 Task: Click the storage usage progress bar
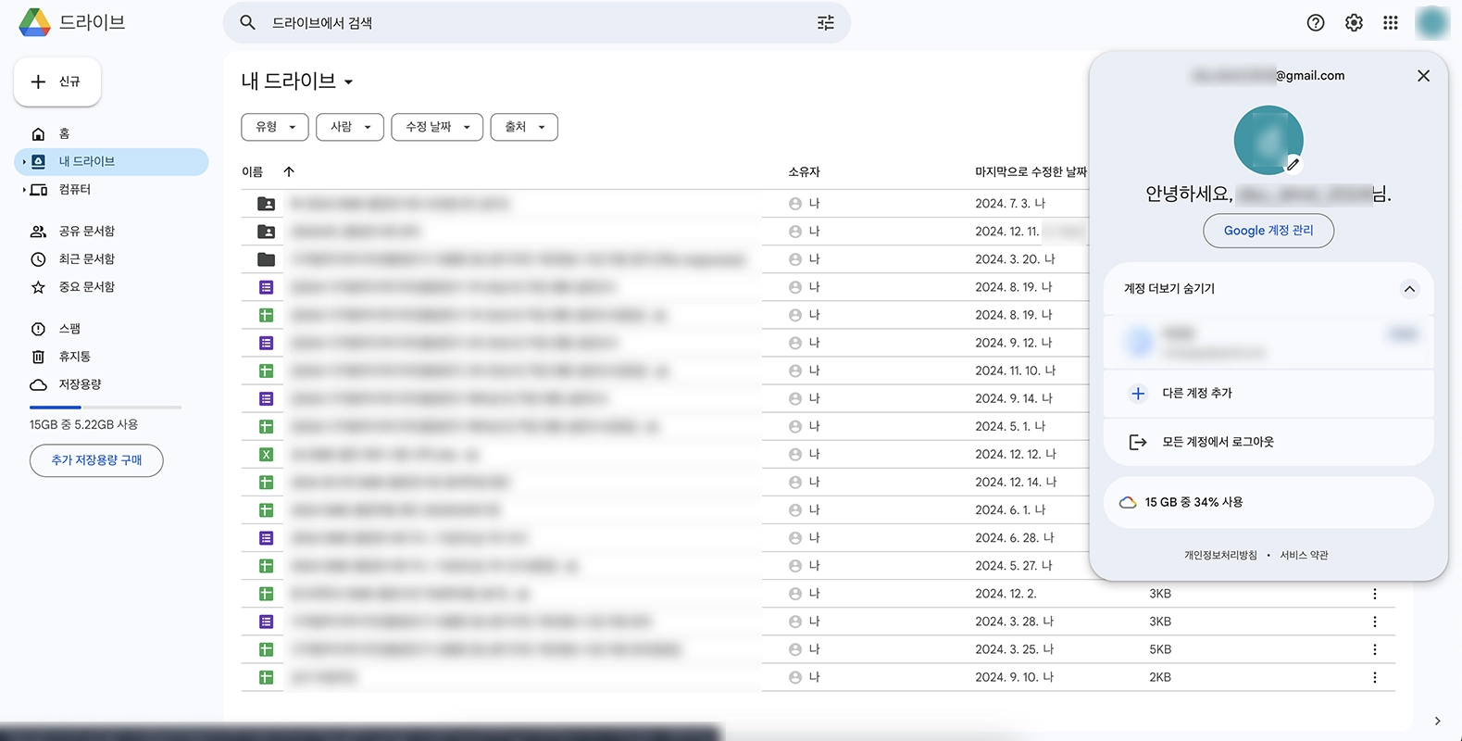click(105, 408)
